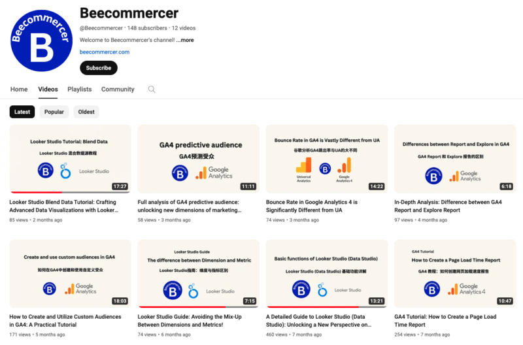Select the Oldest sort filter chip
523x345 pixels.
[x=86, y=112]
